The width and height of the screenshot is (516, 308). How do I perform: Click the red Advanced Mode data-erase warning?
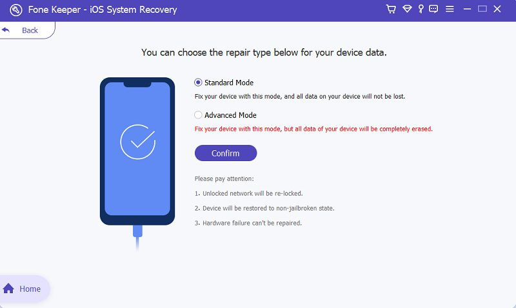(313, 129)
